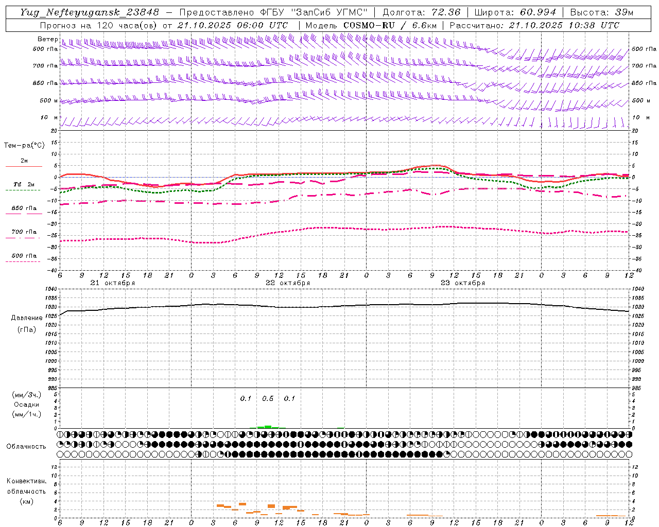
Task: Click the Долгота: 72.36 header value
Action: click(422, 12)
